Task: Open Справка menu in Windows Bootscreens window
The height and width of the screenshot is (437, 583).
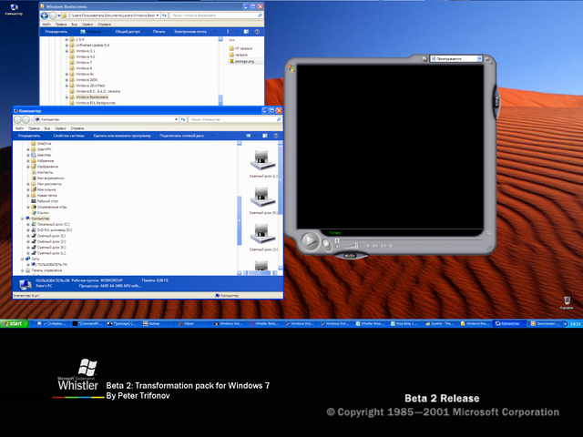Action: [x=105, y=25]
